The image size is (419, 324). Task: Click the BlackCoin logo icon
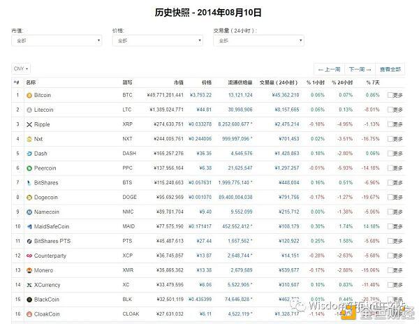[29, 300]
